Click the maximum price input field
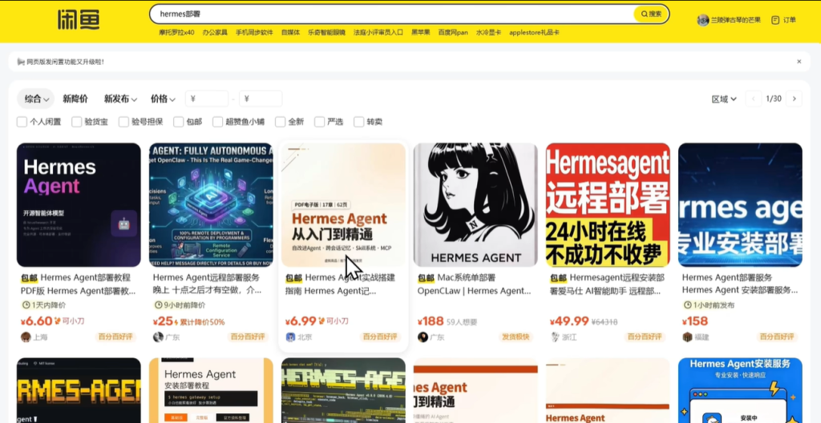This screenshot has height=423, width=821. (x=261, y=99)
